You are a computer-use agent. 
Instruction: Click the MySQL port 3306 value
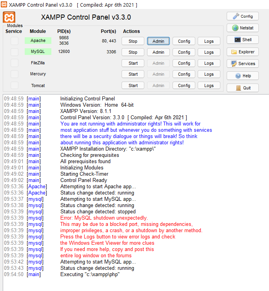coord(111,52)
